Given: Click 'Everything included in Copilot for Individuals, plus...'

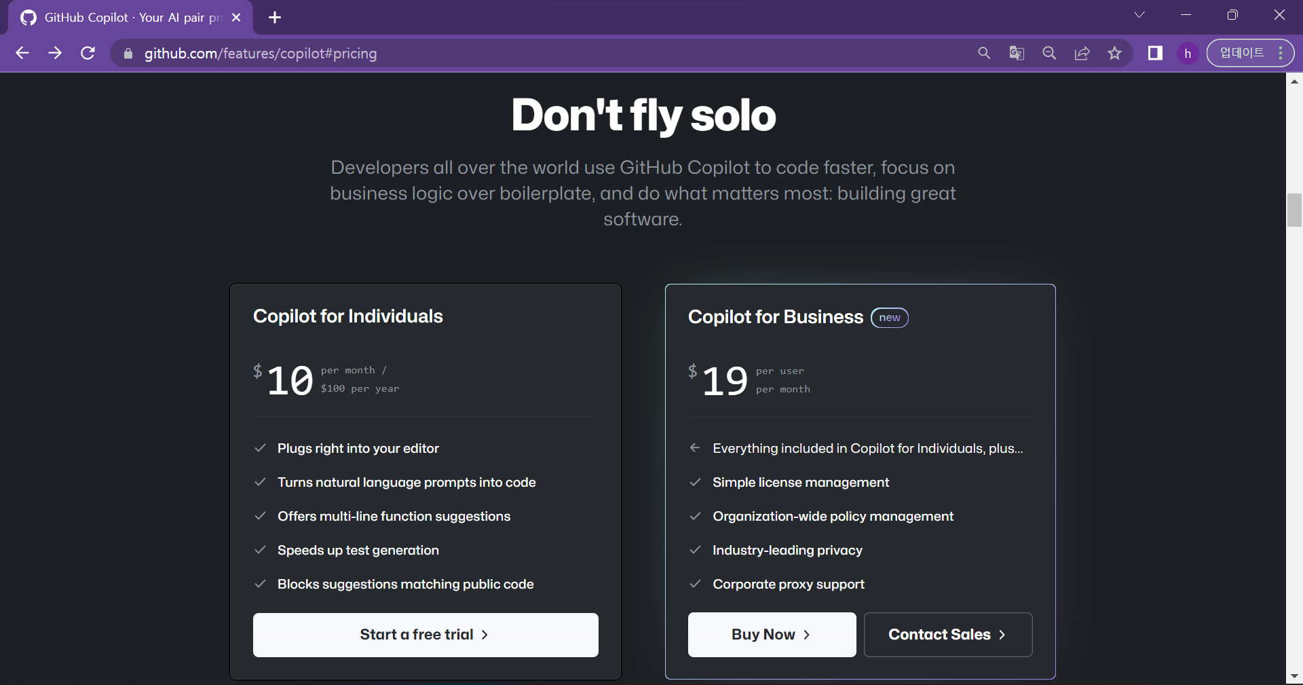Looking at the screenshot, I should tap(868, 449).
